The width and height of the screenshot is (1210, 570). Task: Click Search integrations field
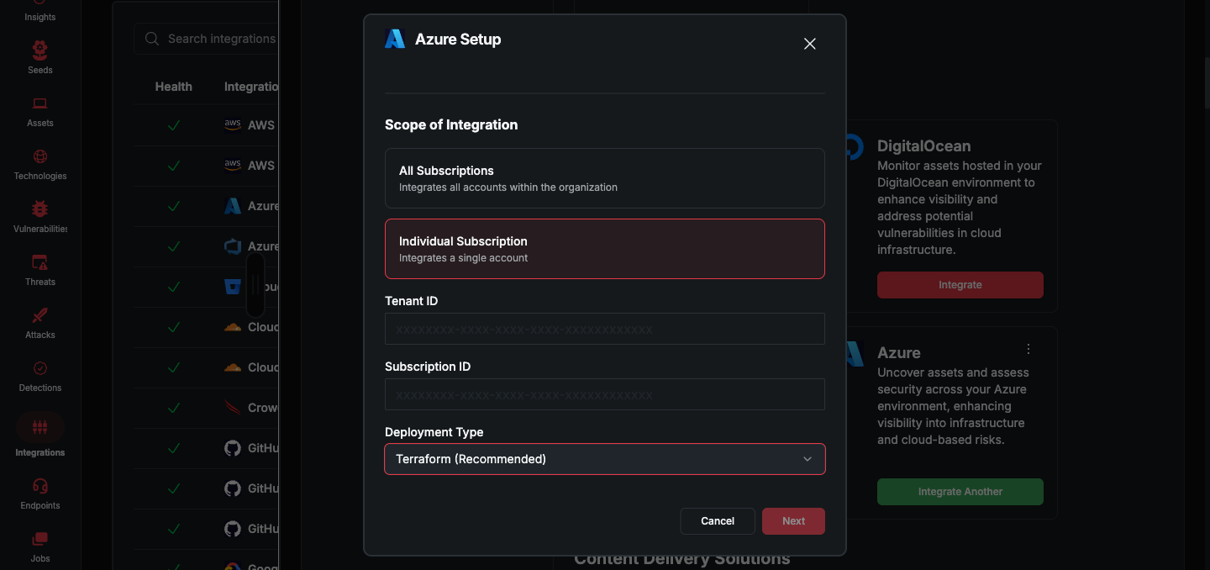click(207, 39)
